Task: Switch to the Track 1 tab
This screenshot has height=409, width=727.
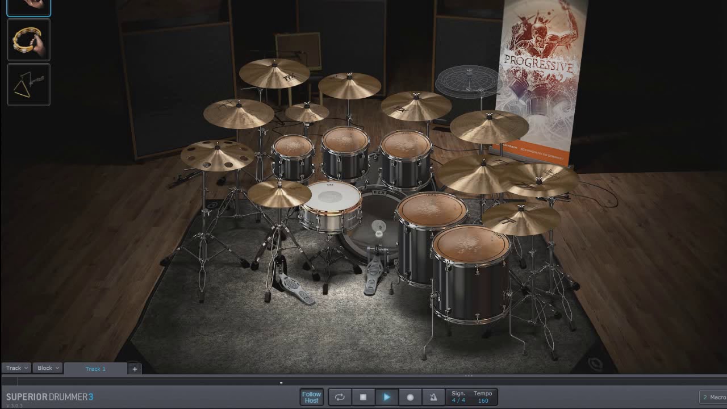Action: 95,369
